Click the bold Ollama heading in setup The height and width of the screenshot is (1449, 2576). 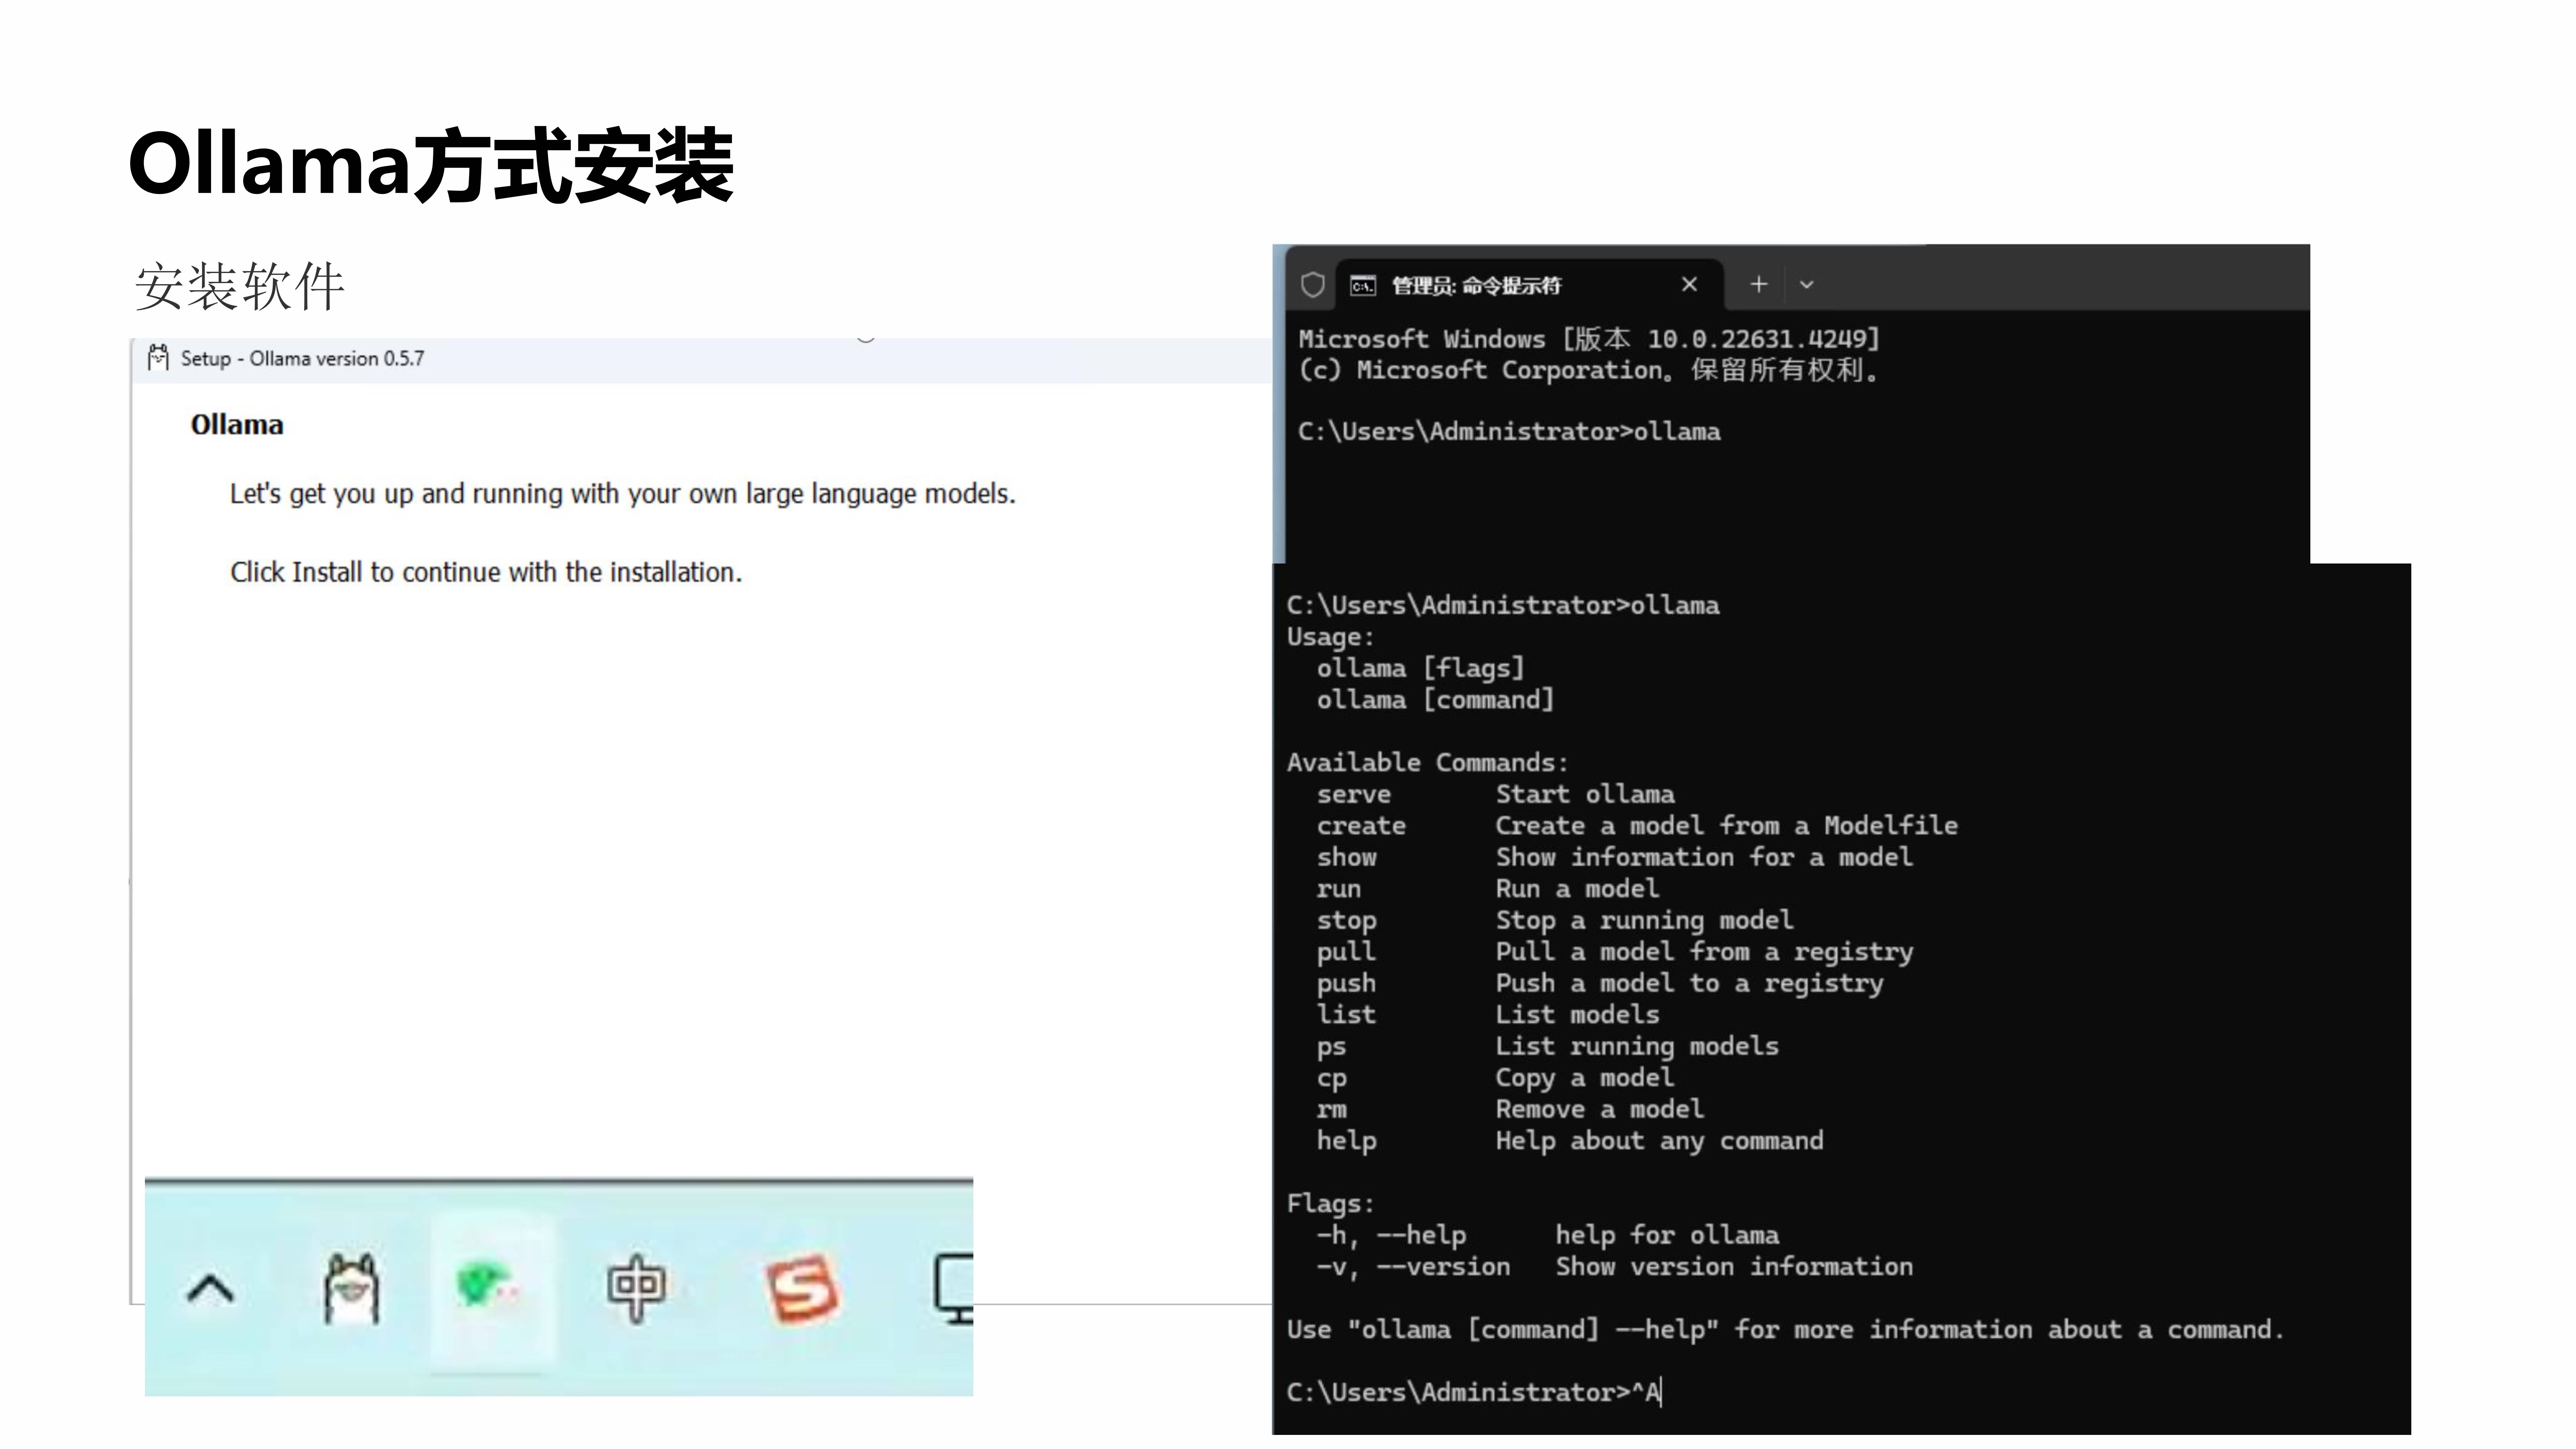[x=237, y=425]
